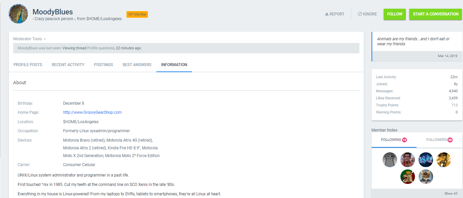Click the Ignore circle-slash icon
Viewport: 463px width, 198px height.
click(x=360, y=14)
